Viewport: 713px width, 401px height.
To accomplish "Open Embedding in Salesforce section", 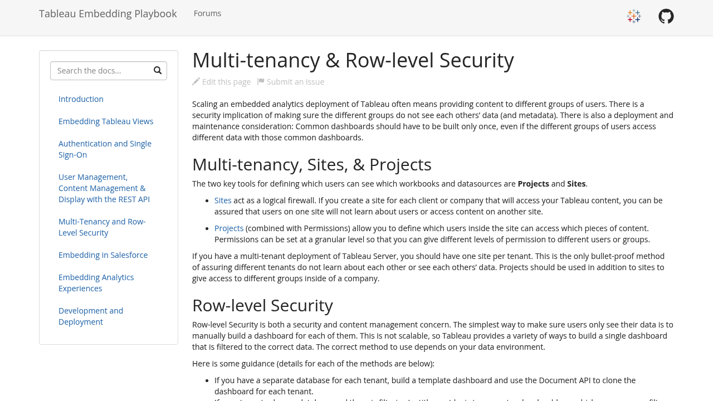I will point(103,255).
